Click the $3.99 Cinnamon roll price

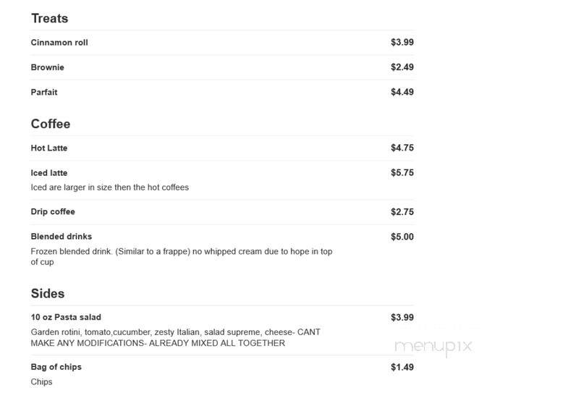[402, 42]
